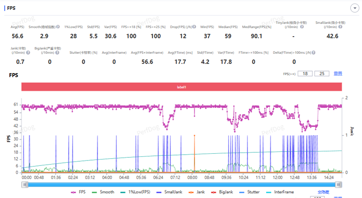This screenshot has width=362, height=198.
Task: Click 重置 reset link near FPS thresholds
Action: click(x=338, y=73)
